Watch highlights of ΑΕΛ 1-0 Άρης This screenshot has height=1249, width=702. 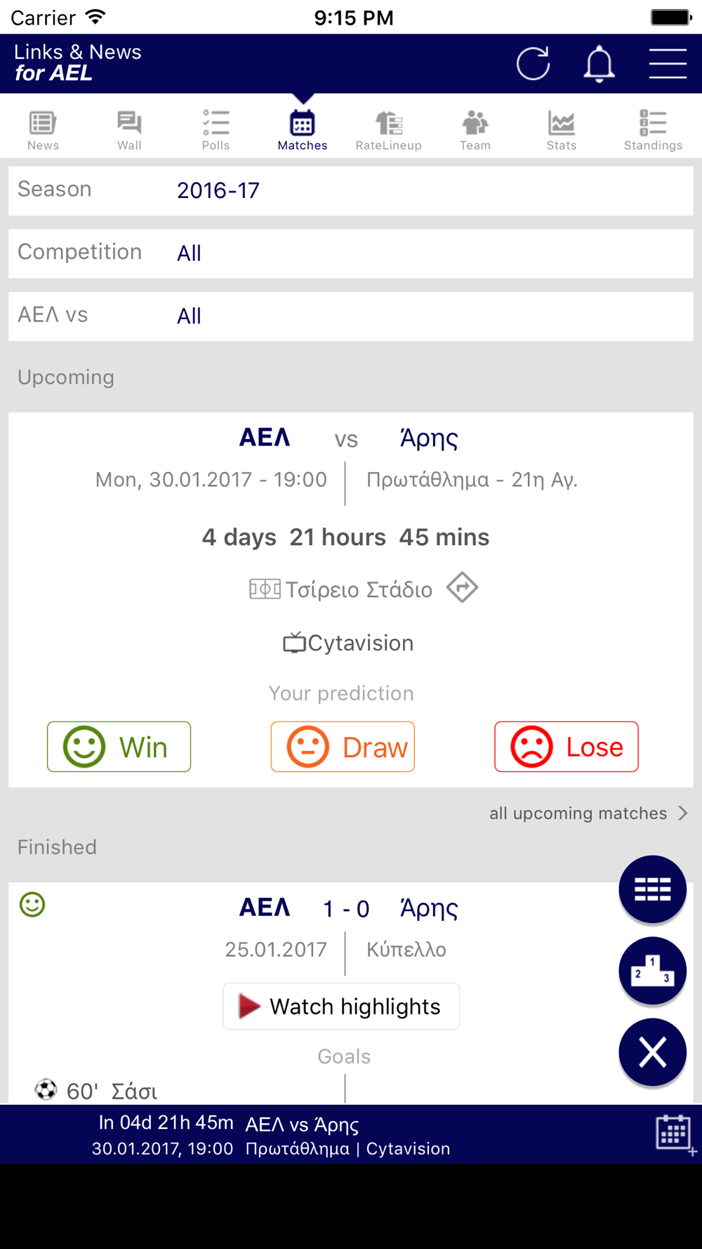click(x=341, y=1006)
